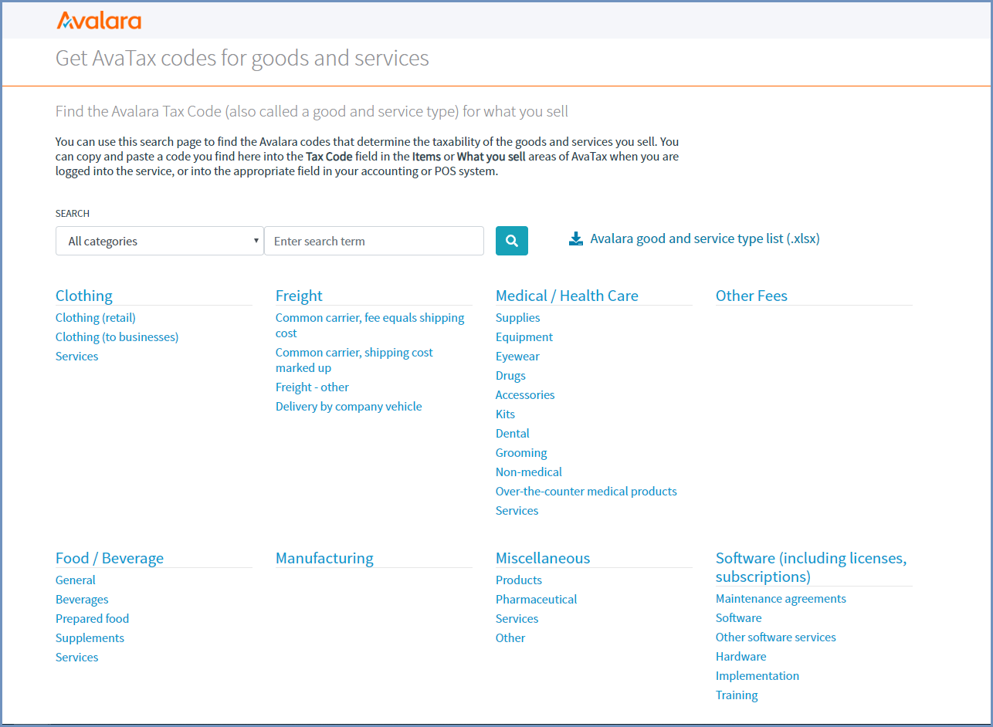993x727 pixels.
Task: Open the Freight - other link
Action: 312,387
